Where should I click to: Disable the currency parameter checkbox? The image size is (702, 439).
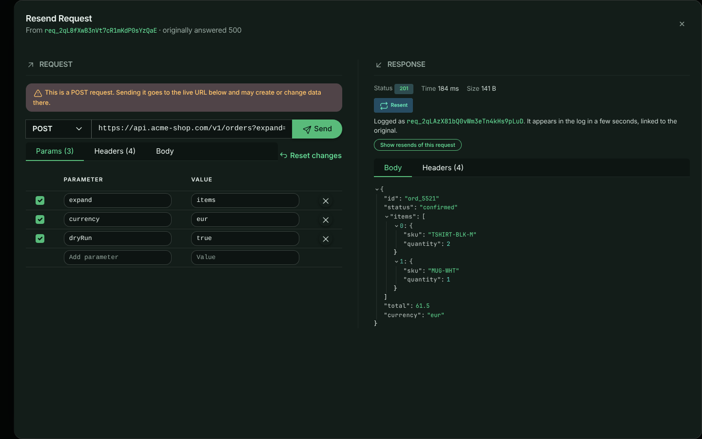(40, 219)
